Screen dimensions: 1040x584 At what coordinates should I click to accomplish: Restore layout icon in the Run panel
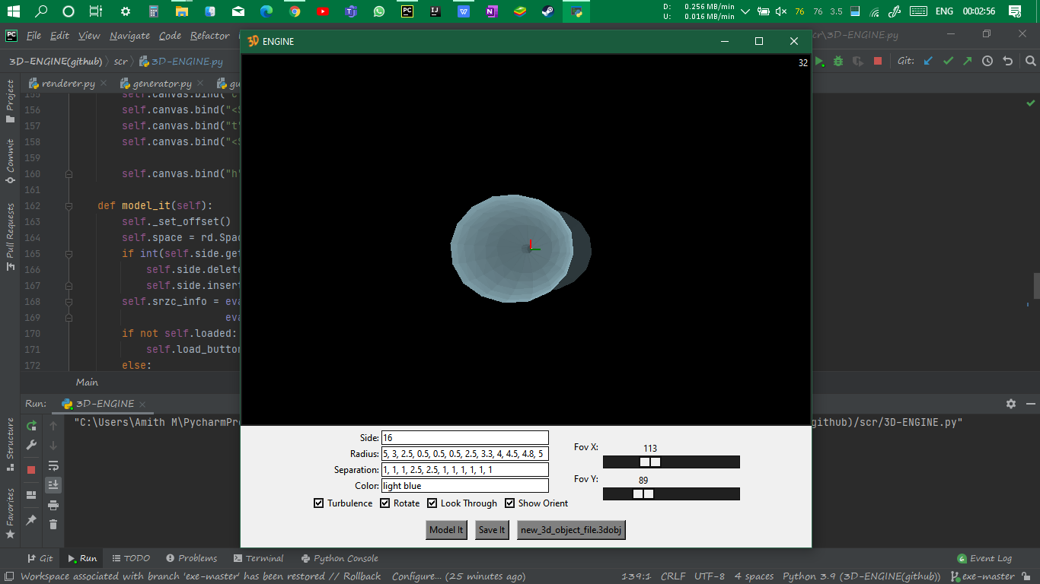click(31, 495)
